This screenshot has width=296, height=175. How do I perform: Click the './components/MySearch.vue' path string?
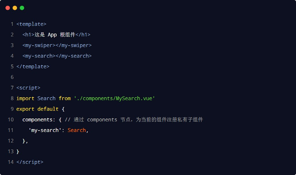point(114,98)
